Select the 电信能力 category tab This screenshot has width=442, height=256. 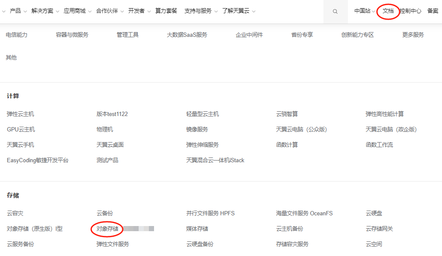17,35
